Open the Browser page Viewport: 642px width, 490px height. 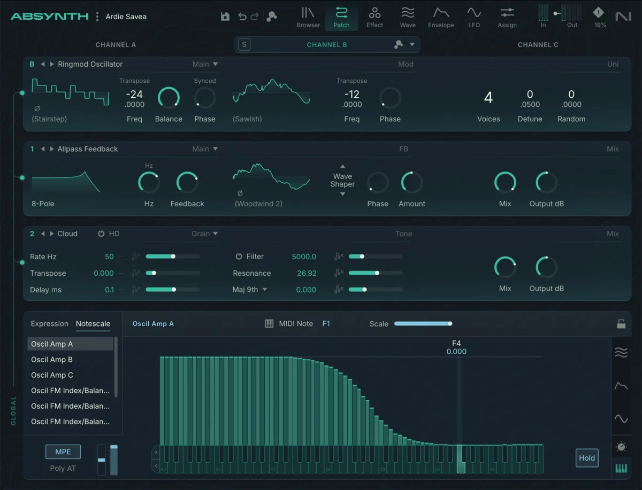pyautogui.click(x=308, y=18)
